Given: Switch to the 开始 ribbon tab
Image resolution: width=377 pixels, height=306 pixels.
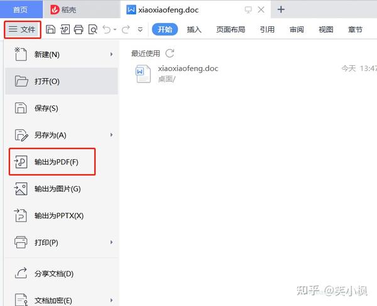Looking at the screenshot, I should click(165, 29).
